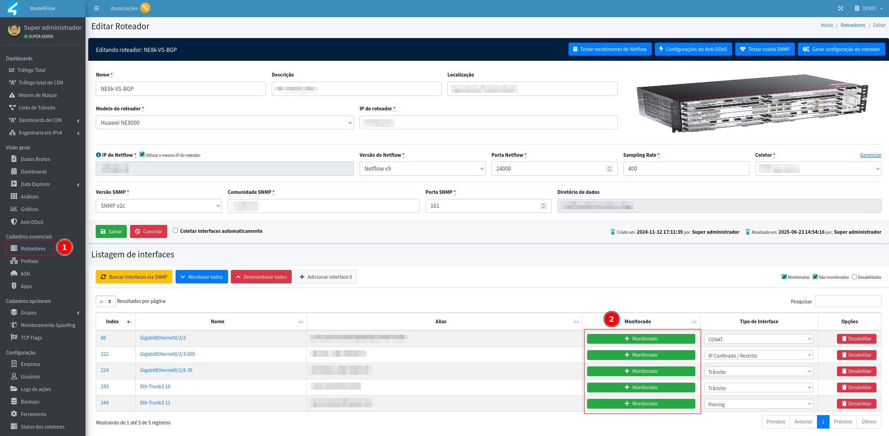Click the Ferramenta gear icon
Viewport: 889px width, 436px height.
pyautogui.click(x=14, y=414)
